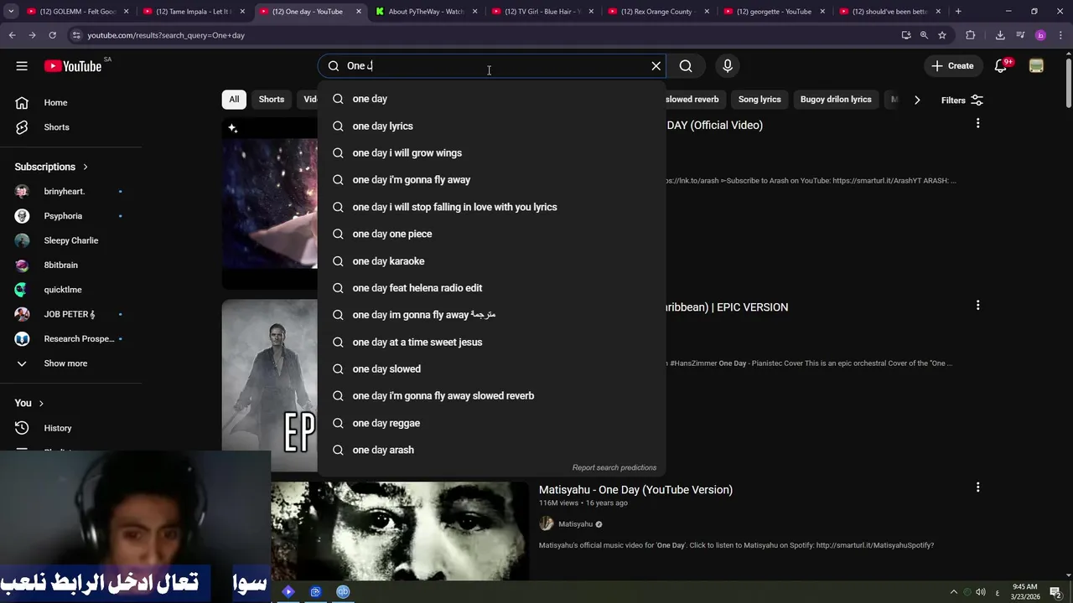1073x603 pixels.
Task: Open a new browser tab with plus
Action: click(x=958, y=12)
